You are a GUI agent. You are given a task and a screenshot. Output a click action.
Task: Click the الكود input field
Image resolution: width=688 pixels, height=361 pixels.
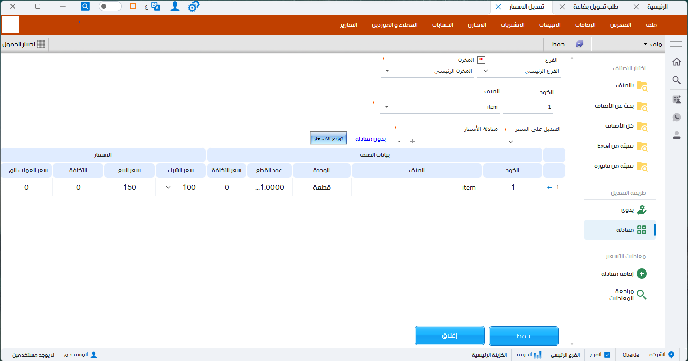click(528, 107)
